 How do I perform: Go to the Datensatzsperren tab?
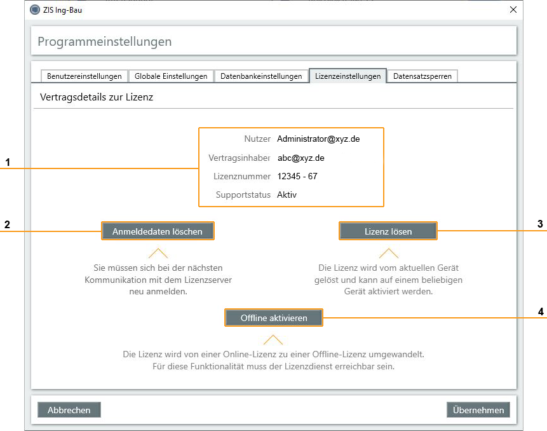[422, 76]
